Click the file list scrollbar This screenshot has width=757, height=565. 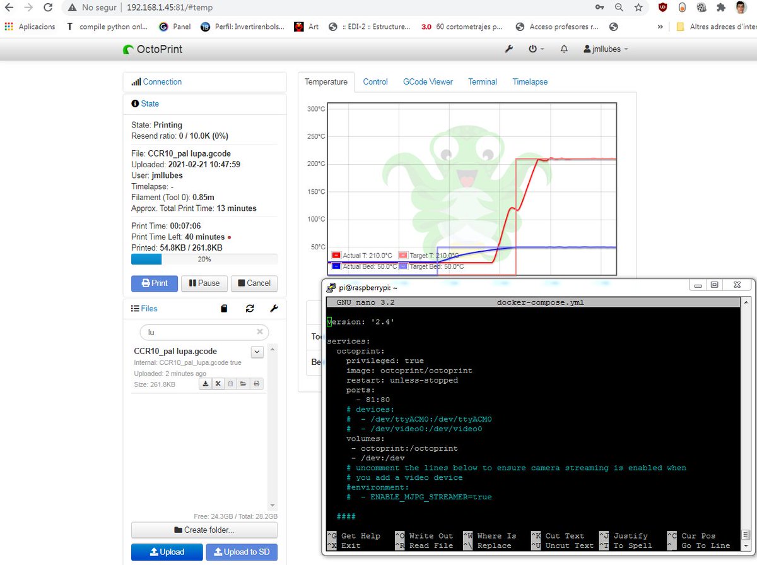(273, 427)
